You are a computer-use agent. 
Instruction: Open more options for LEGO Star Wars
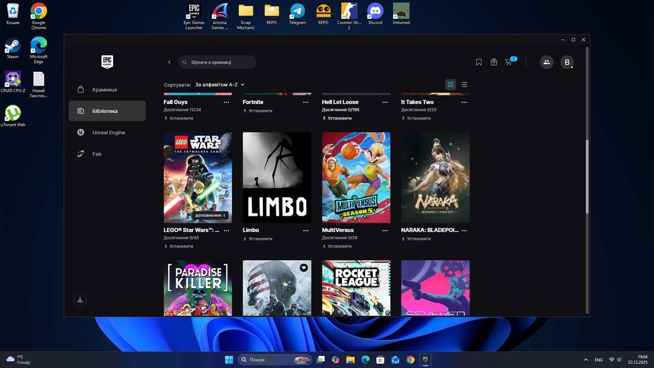(226, 231)
